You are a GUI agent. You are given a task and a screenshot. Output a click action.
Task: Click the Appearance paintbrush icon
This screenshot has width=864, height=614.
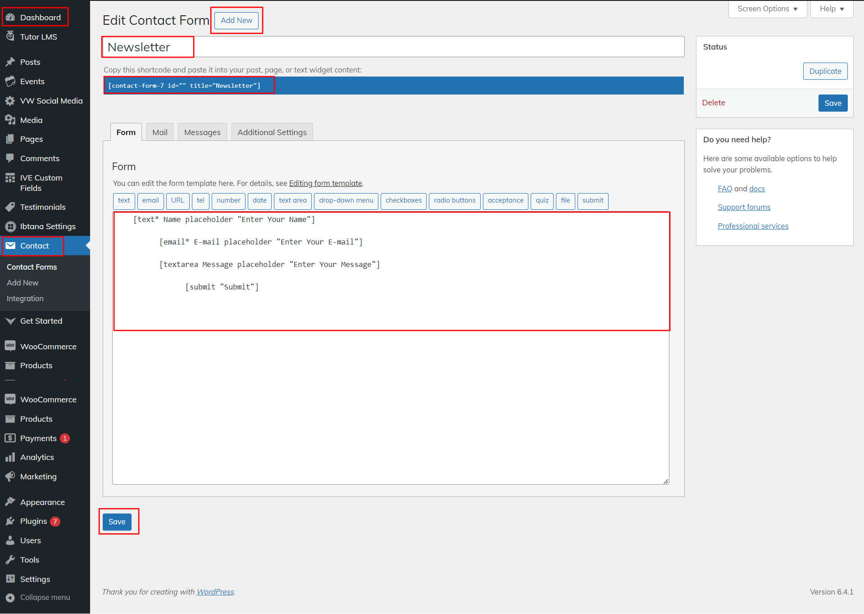click(10, 502)
